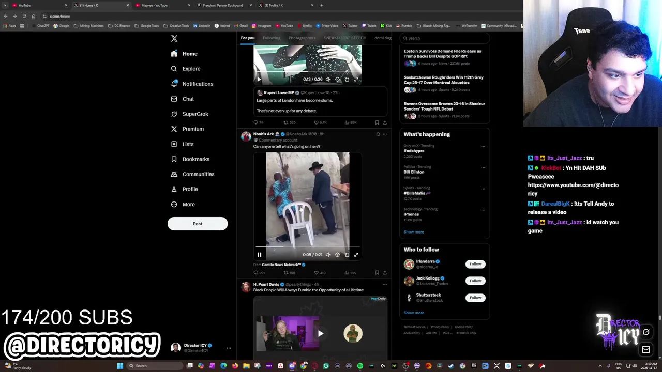The width and height of the screenshot is (662, 372).
Task: Reload the browser page
Action: click(x=24, y=16)
